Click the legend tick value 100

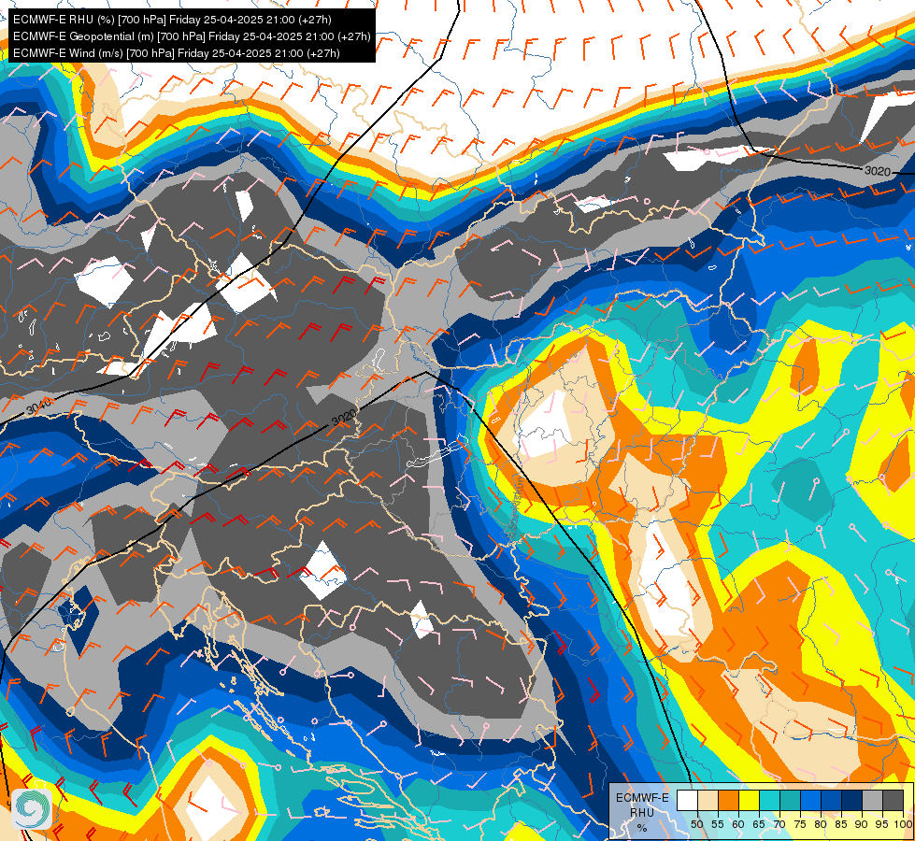point(903,824)
